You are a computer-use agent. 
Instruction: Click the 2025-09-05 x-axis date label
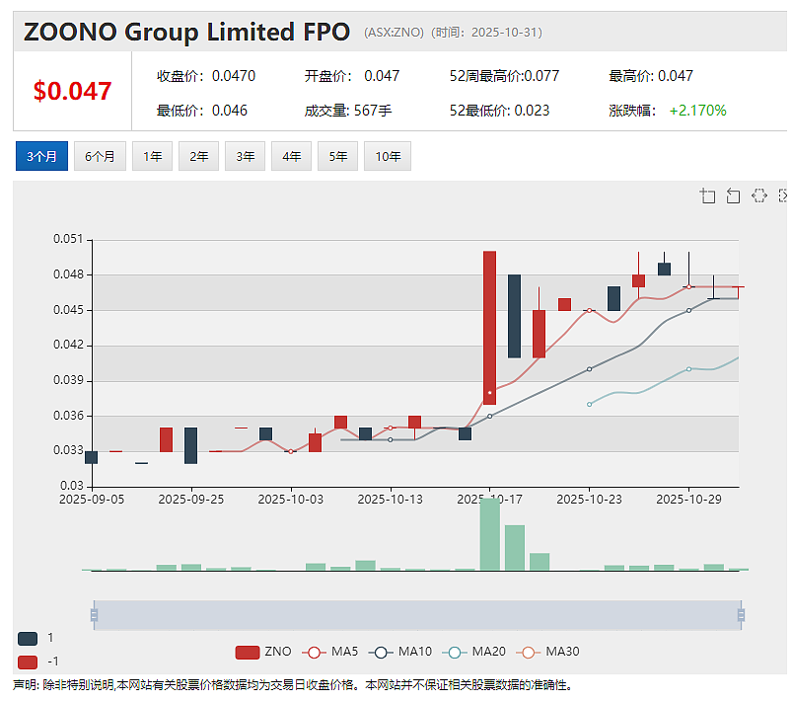92,500
